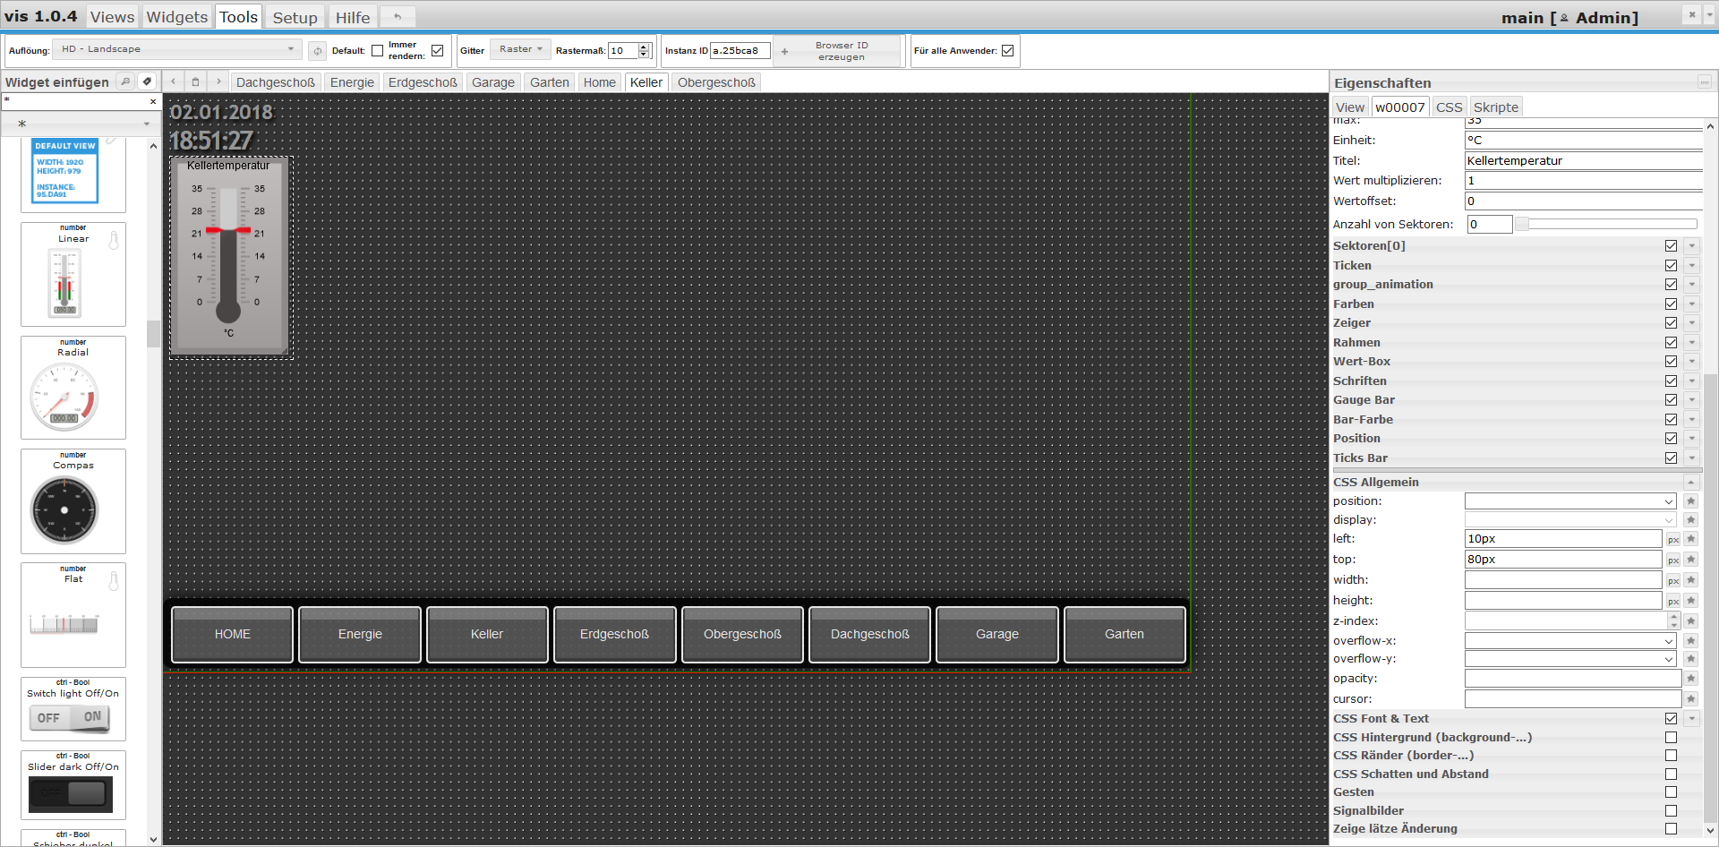This screenshot has width=1719, height=847.
Task: Click the Energie navigation button on canvas
Action: click(x=360, y=634)
